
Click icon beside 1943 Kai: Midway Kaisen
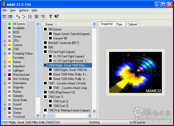(45, 110)
